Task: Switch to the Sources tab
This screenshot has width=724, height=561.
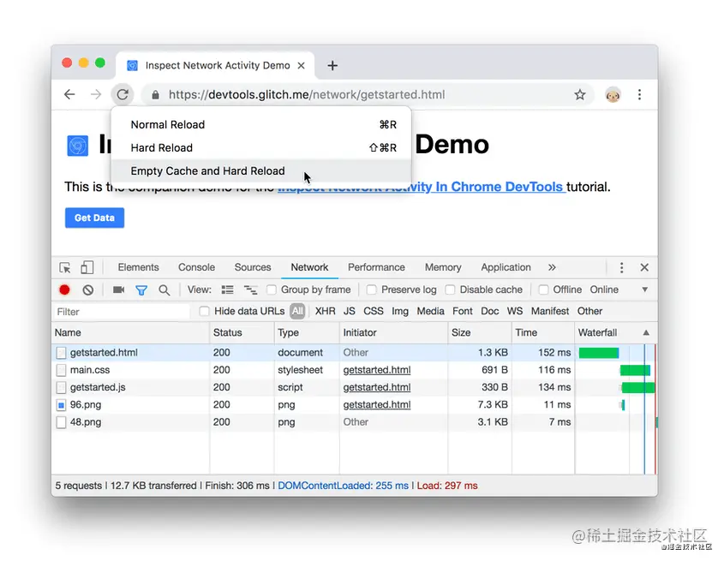Action: click(253, 267)
